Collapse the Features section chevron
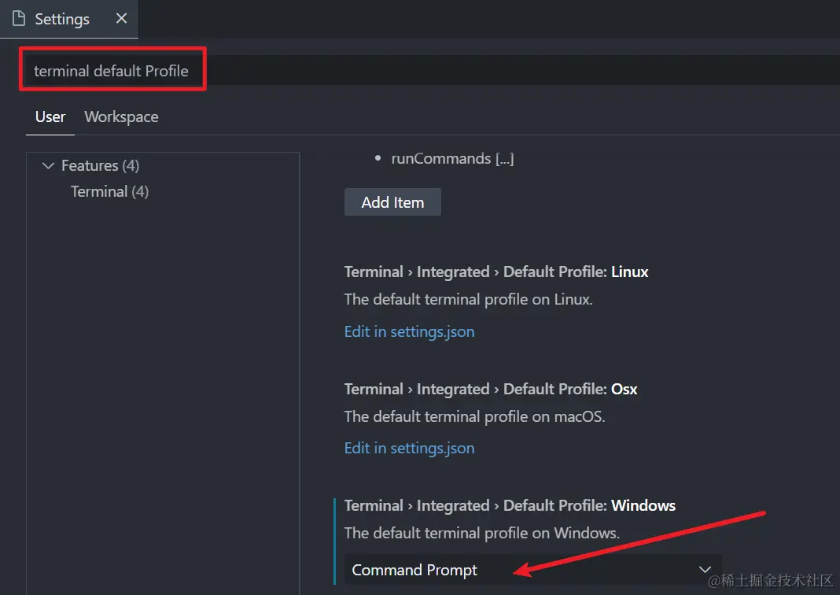Screen dimensions: 840x595 pos(47,165)
